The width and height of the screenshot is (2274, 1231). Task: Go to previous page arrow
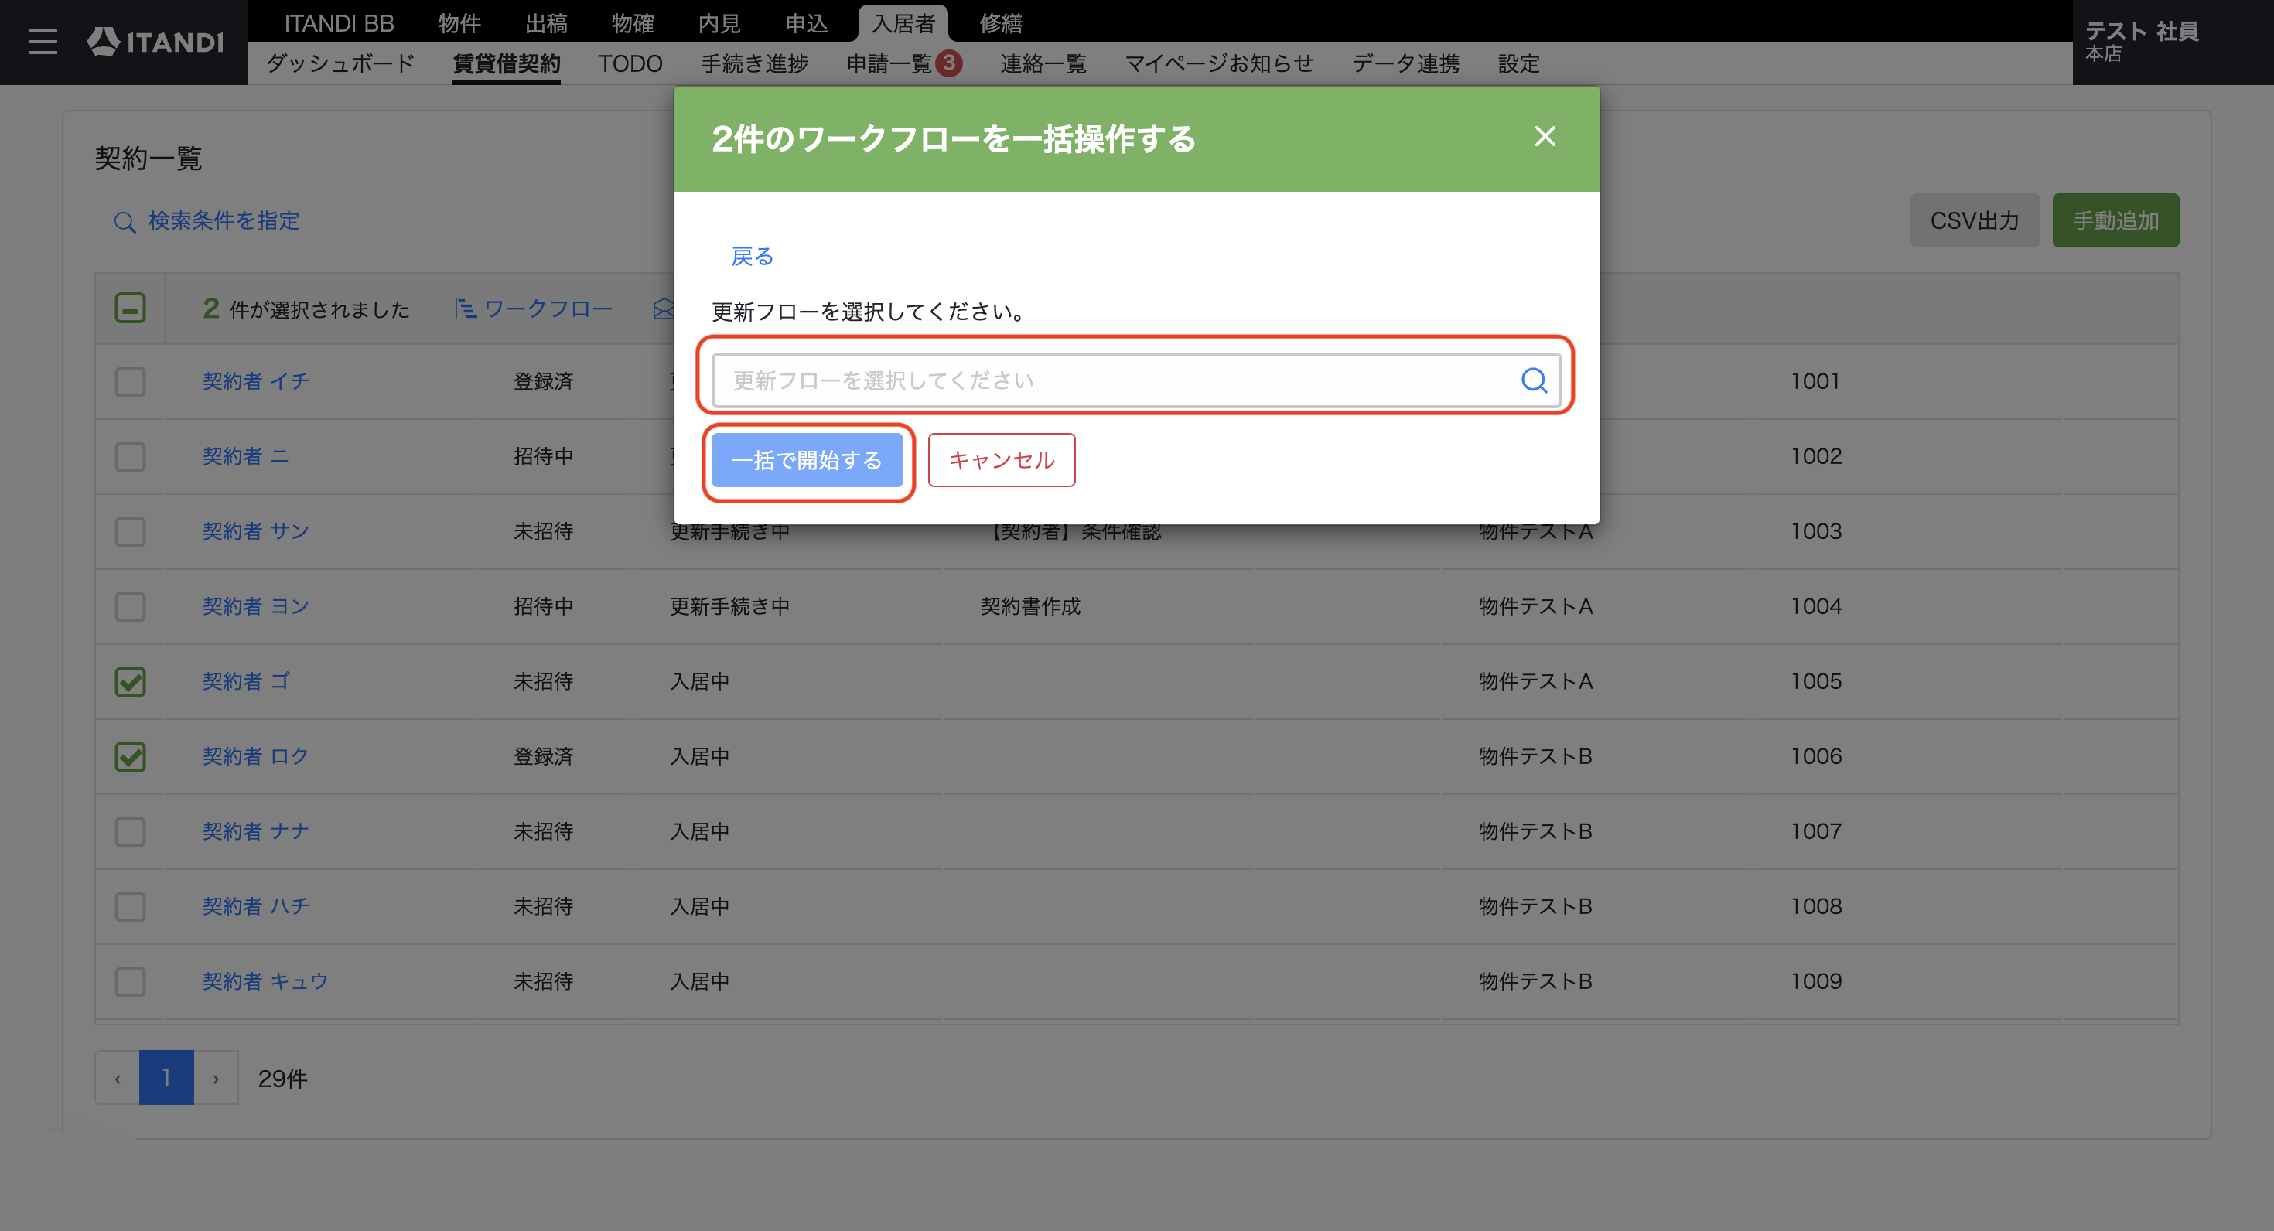click(118, 1077)
